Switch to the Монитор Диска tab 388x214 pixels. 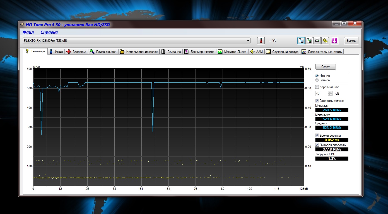232,52
